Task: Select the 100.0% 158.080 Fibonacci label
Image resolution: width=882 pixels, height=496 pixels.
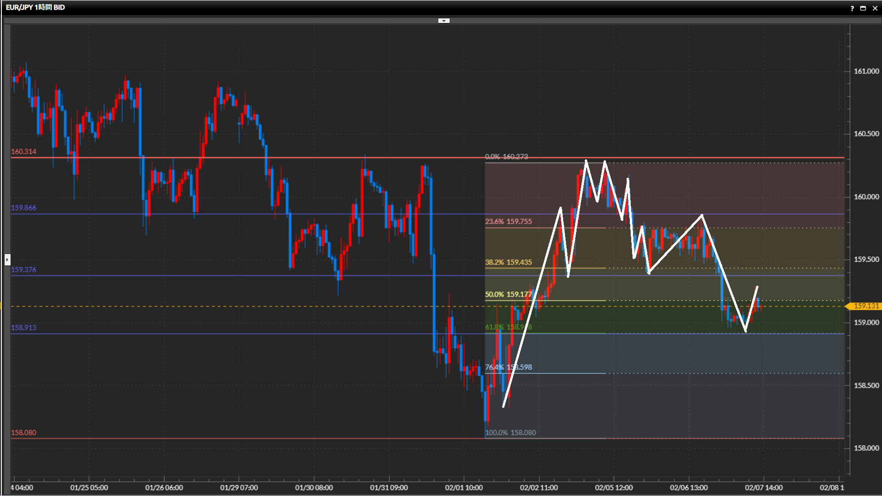Action: [510, 433]
